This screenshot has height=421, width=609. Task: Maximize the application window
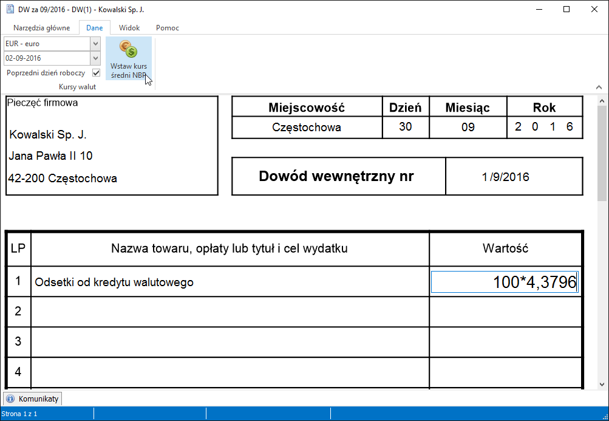point(566,10)
